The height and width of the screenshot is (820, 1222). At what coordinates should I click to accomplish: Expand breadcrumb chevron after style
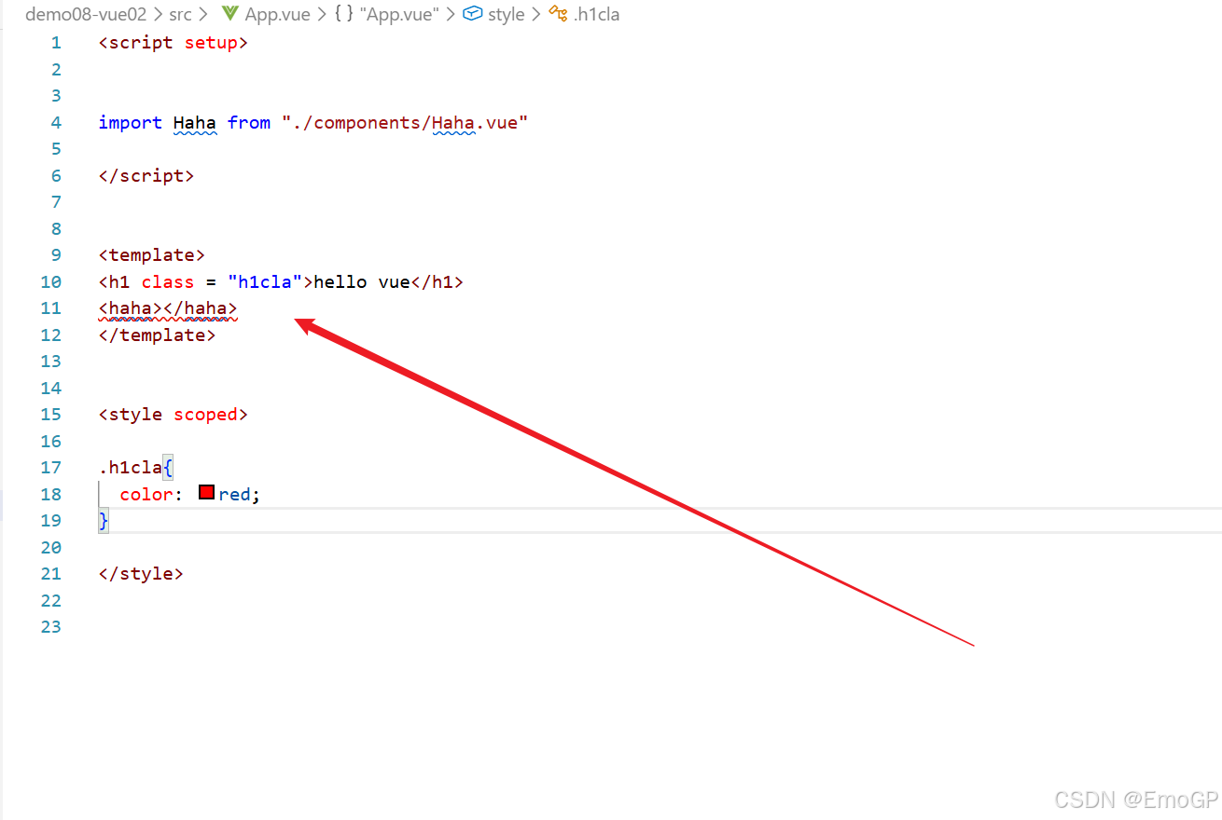535,14
